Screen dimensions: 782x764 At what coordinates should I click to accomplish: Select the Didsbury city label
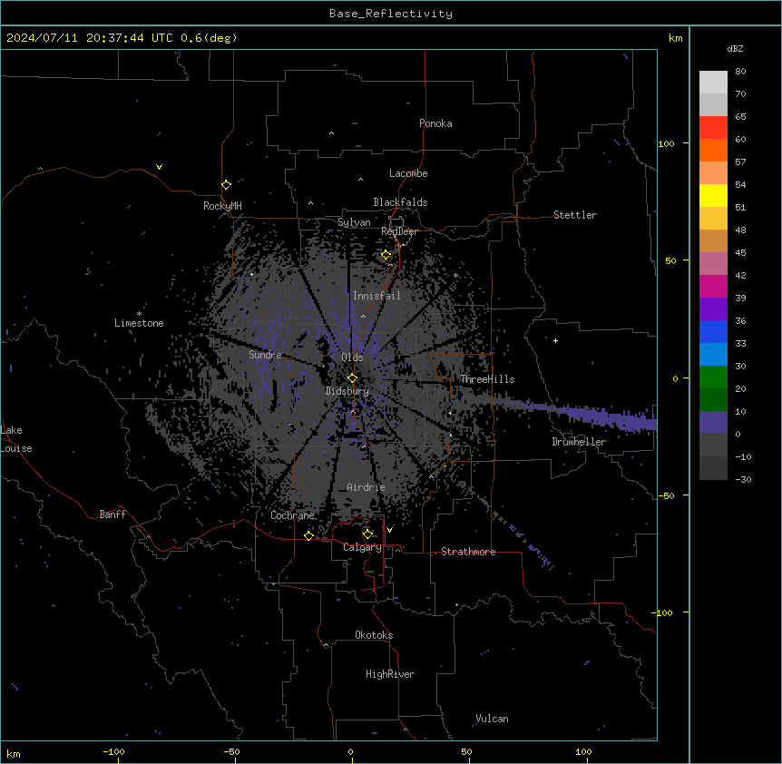(x=347, y=391)
